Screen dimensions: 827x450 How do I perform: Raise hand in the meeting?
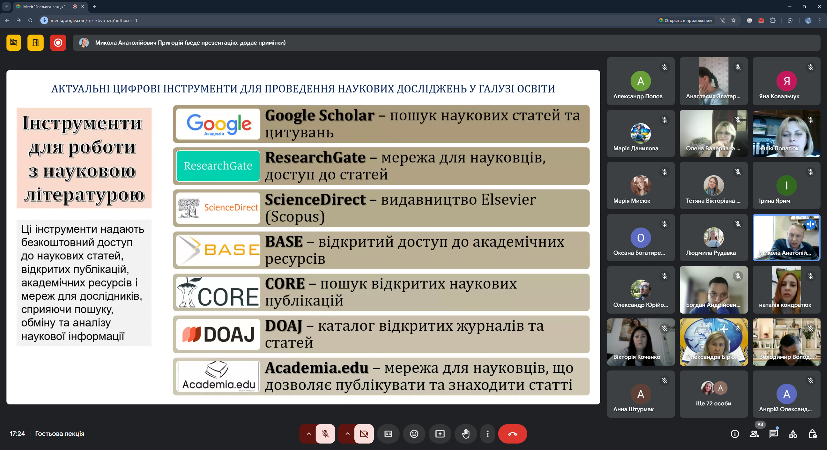pos(466,434)
